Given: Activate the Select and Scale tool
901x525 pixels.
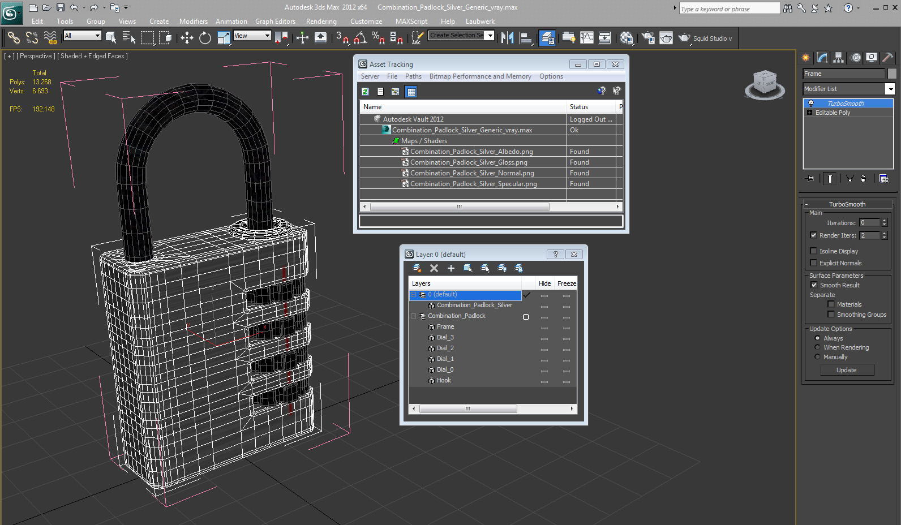Looking at the screenshot, I should (224, 38).
